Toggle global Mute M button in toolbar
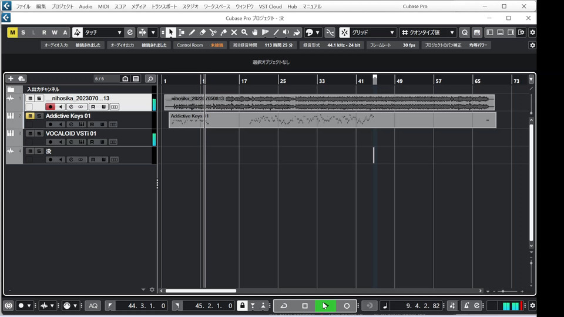Viewport: 564px width, 317px height. [12, 32]
